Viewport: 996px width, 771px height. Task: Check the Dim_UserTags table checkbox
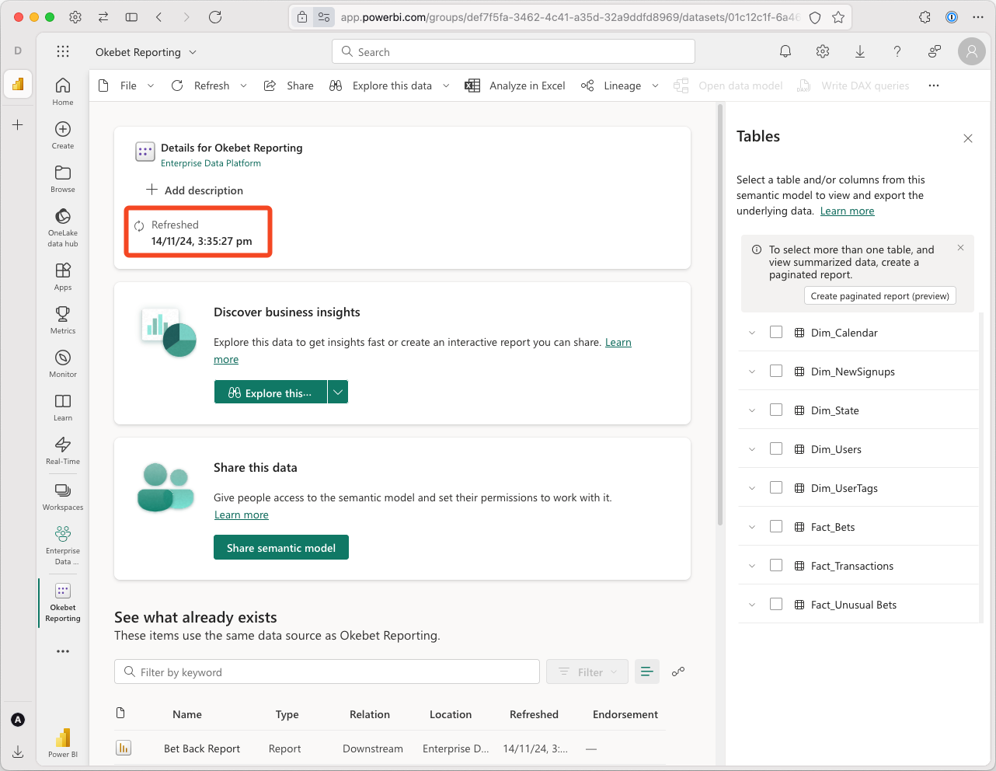[x=776, y=487]
